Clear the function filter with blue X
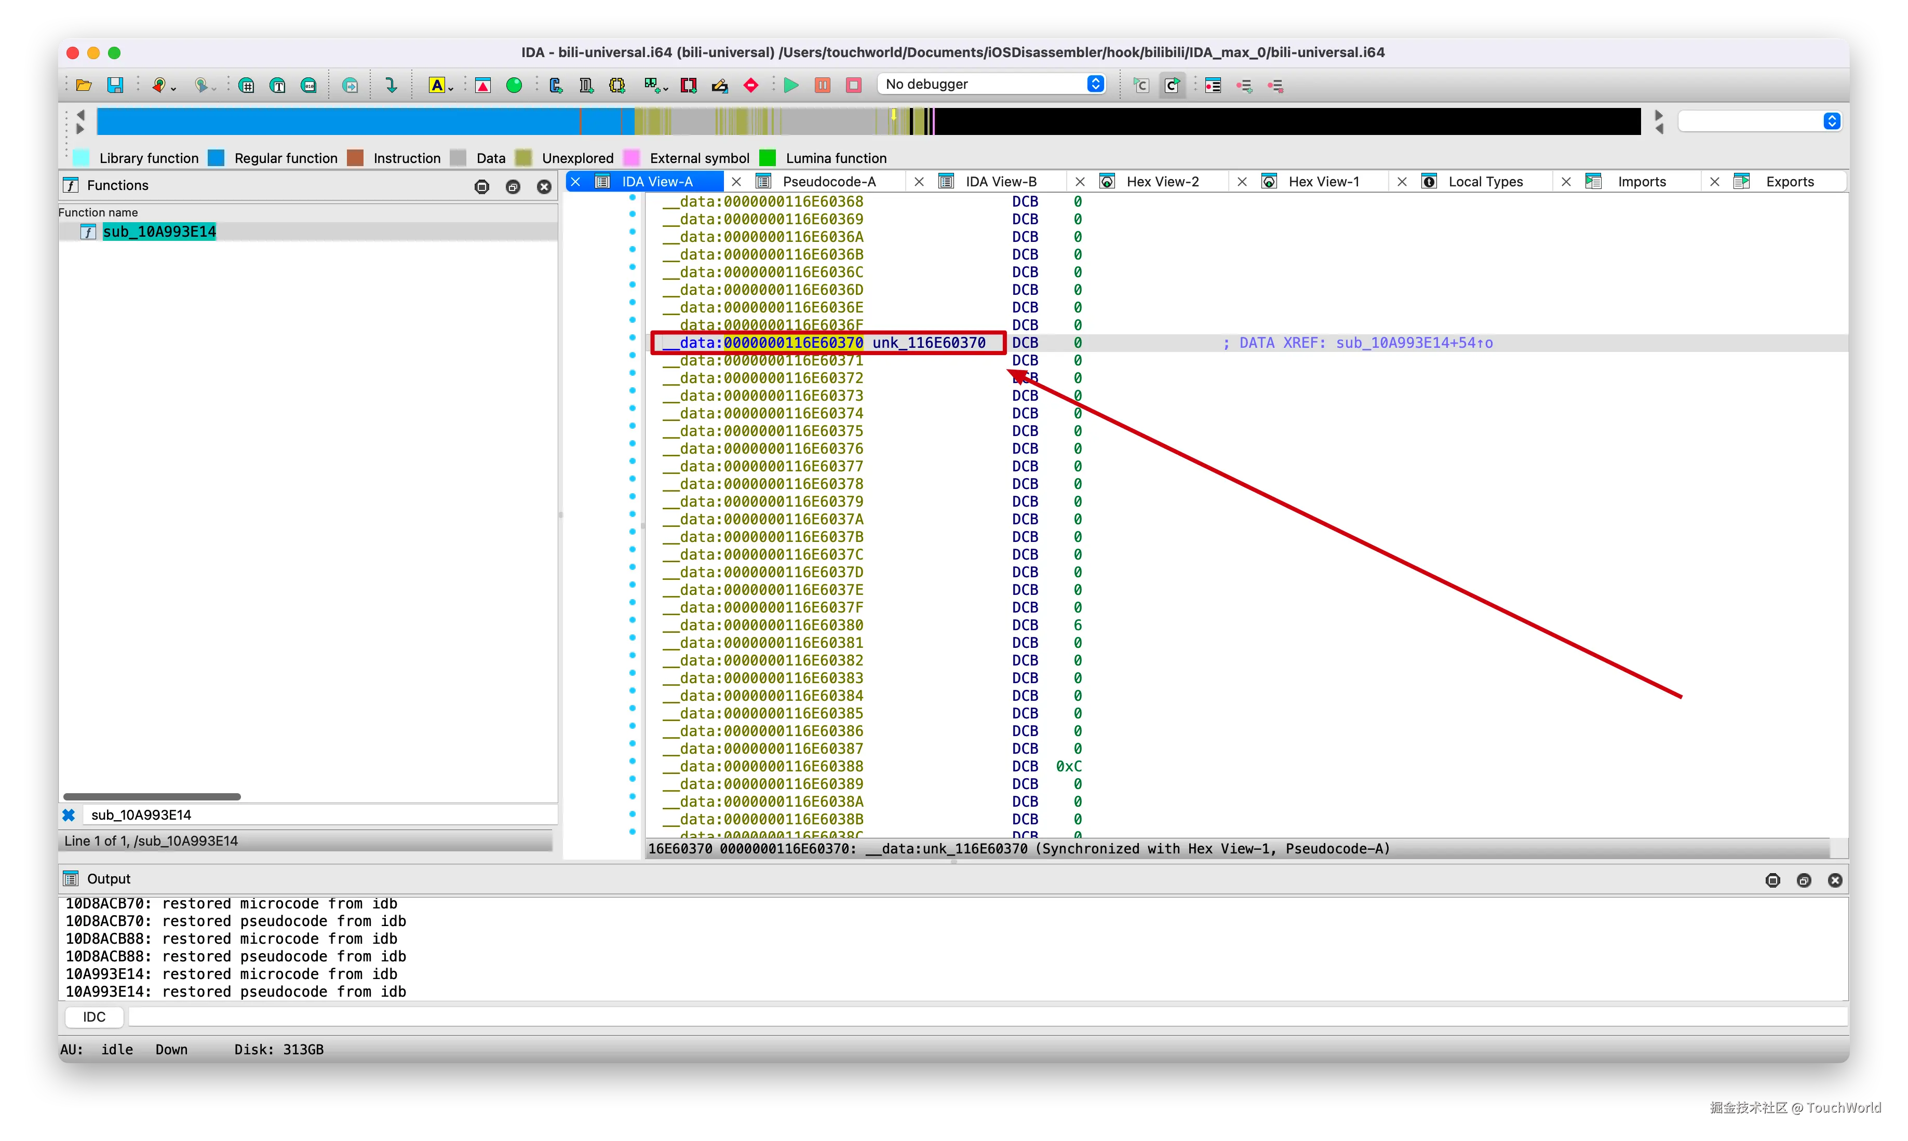1908x1141 pixels. click(x=69, y=815)
